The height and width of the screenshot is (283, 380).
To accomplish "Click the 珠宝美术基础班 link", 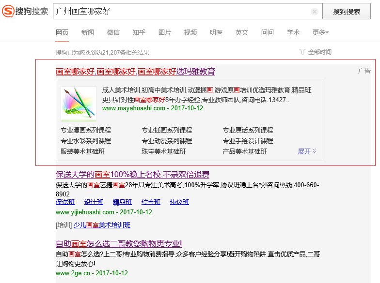I will click(x=163, y=151).
